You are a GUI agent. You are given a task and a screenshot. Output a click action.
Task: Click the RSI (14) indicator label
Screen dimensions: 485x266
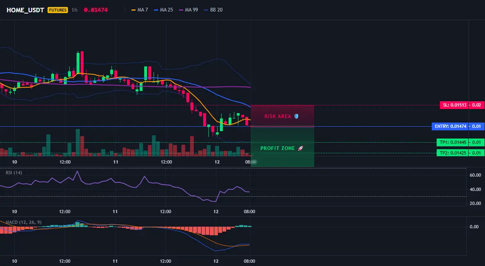coord(14,173)
